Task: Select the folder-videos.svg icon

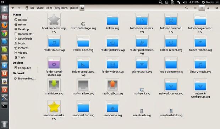Action: 112,63
